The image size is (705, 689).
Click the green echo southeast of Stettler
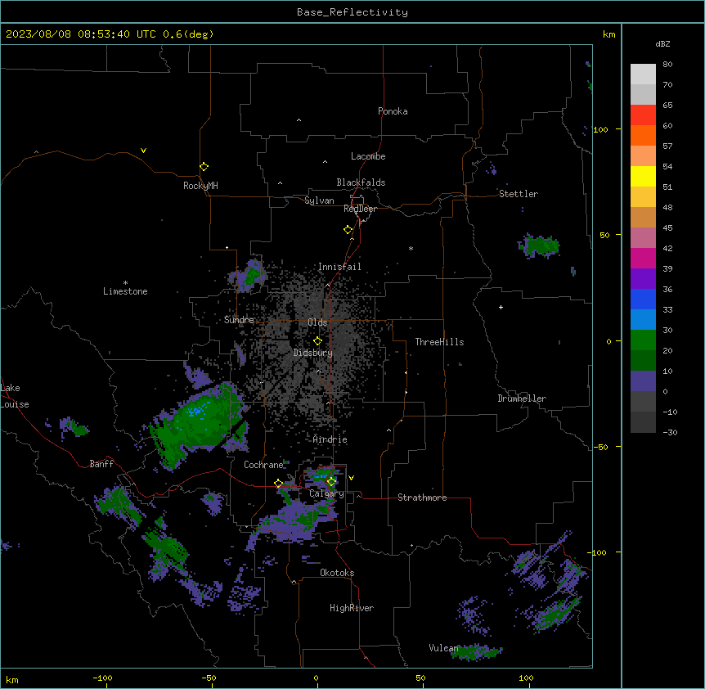click(x=540, y=245)
